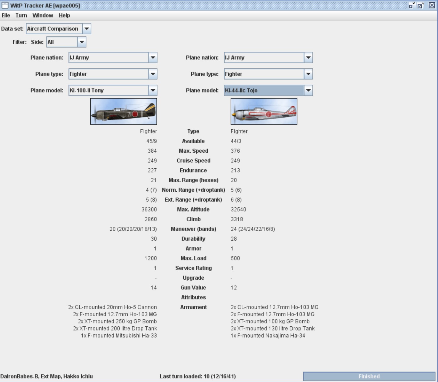Click the Mitsubishi Ha-33 engine line

point(119,336)
